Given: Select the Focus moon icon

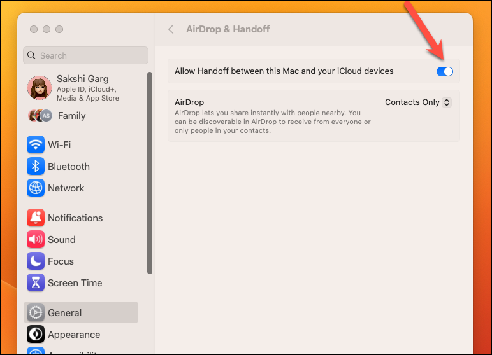Looking at the screenshot, I should pos(36,261).
